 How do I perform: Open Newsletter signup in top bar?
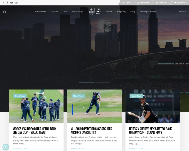[x=180, y=3]
